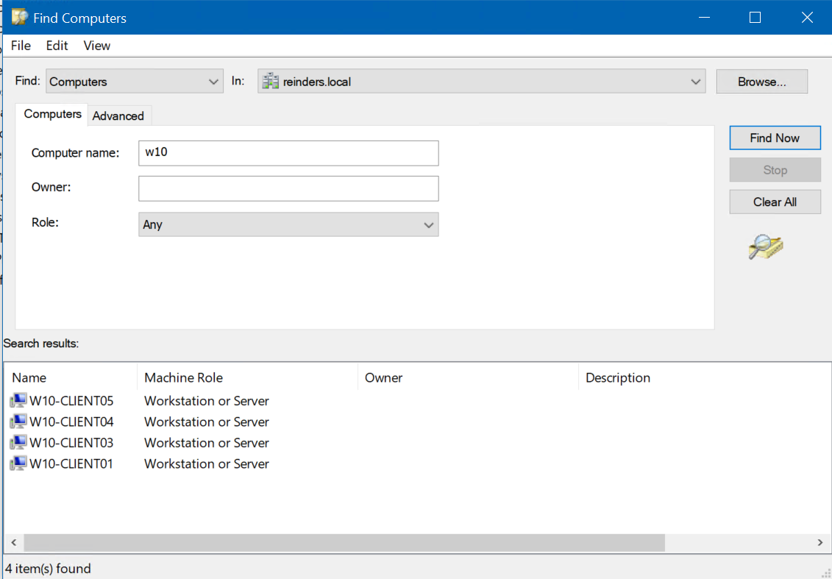Select the W10-CLIENT05 computer icon
The image size is (832, 579).
[x=18, y=400]
